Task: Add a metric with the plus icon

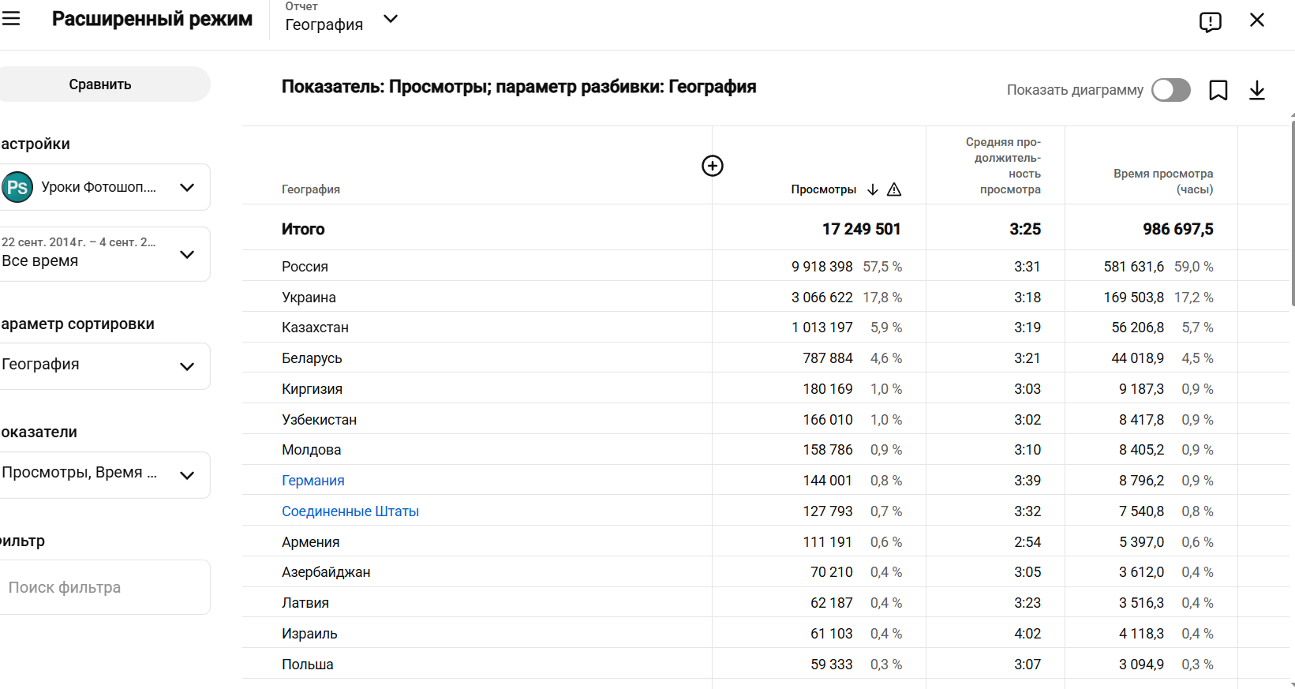Action: tap(713, 166)
